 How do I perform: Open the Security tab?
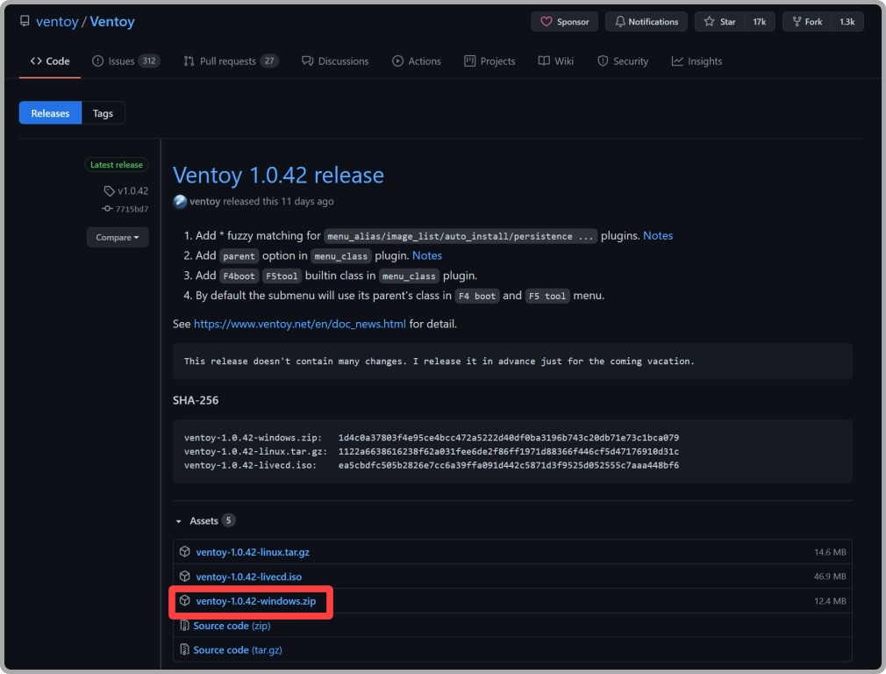click(623, 61)
